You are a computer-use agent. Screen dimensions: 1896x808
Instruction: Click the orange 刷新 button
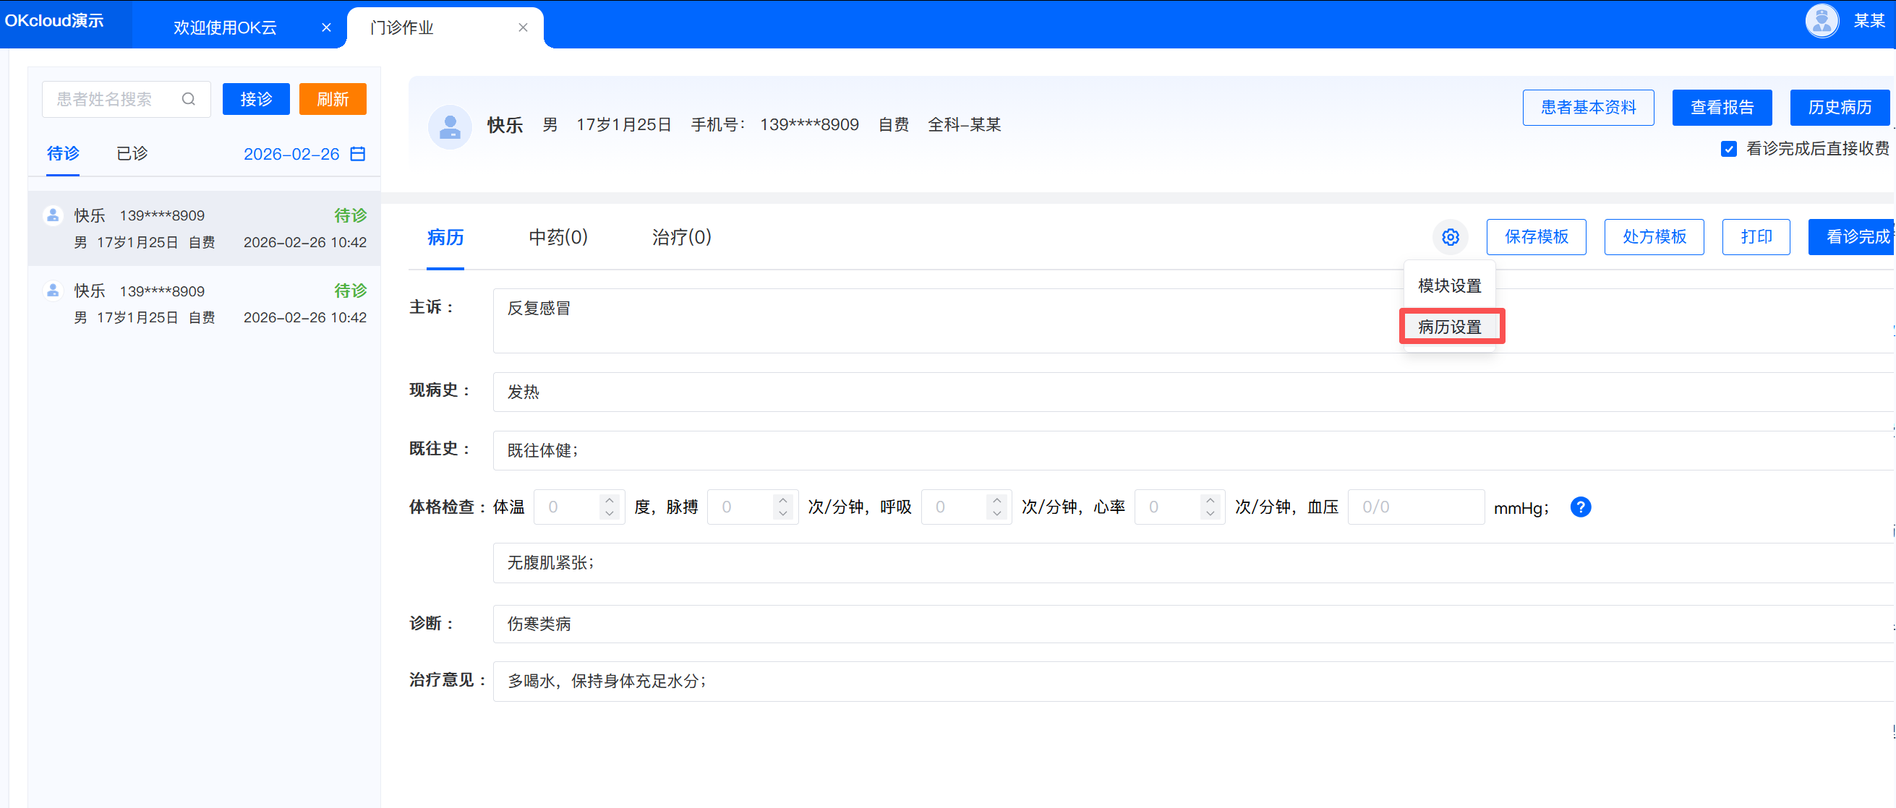(332, 99)
